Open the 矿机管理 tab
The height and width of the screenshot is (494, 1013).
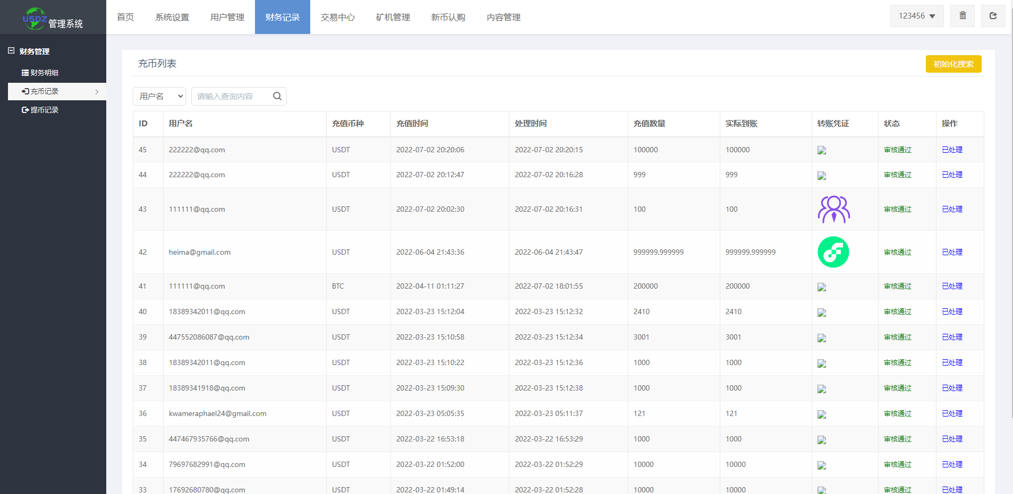coord(393,18)
